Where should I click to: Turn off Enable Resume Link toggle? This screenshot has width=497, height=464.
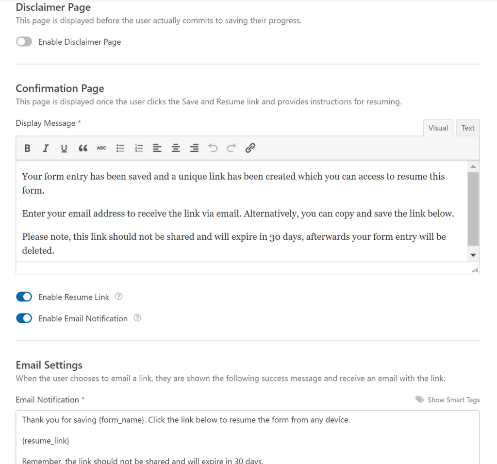coord(24,297)
